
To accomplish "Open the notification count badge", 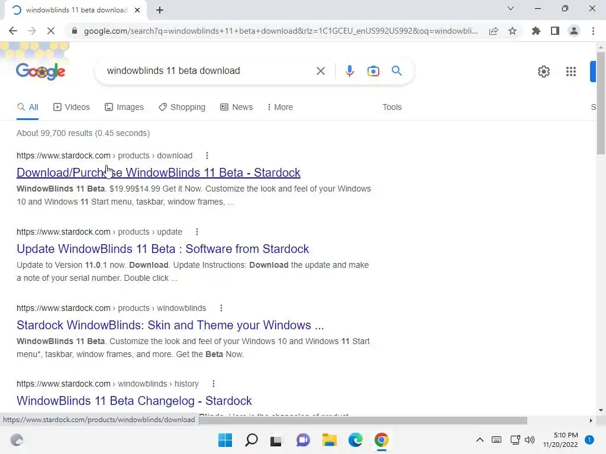I will [x=589, y=440].
